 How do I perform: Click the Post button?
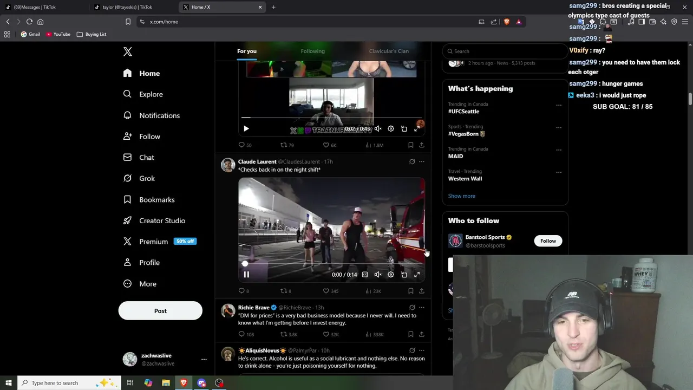[x=160, y=311]
